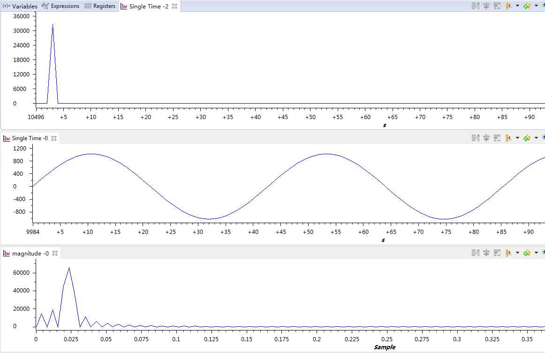The height and width of the screenshot is (353, 545).
Task: Click the Sample axis title in magnitude graph
Action: coord(385,347)
